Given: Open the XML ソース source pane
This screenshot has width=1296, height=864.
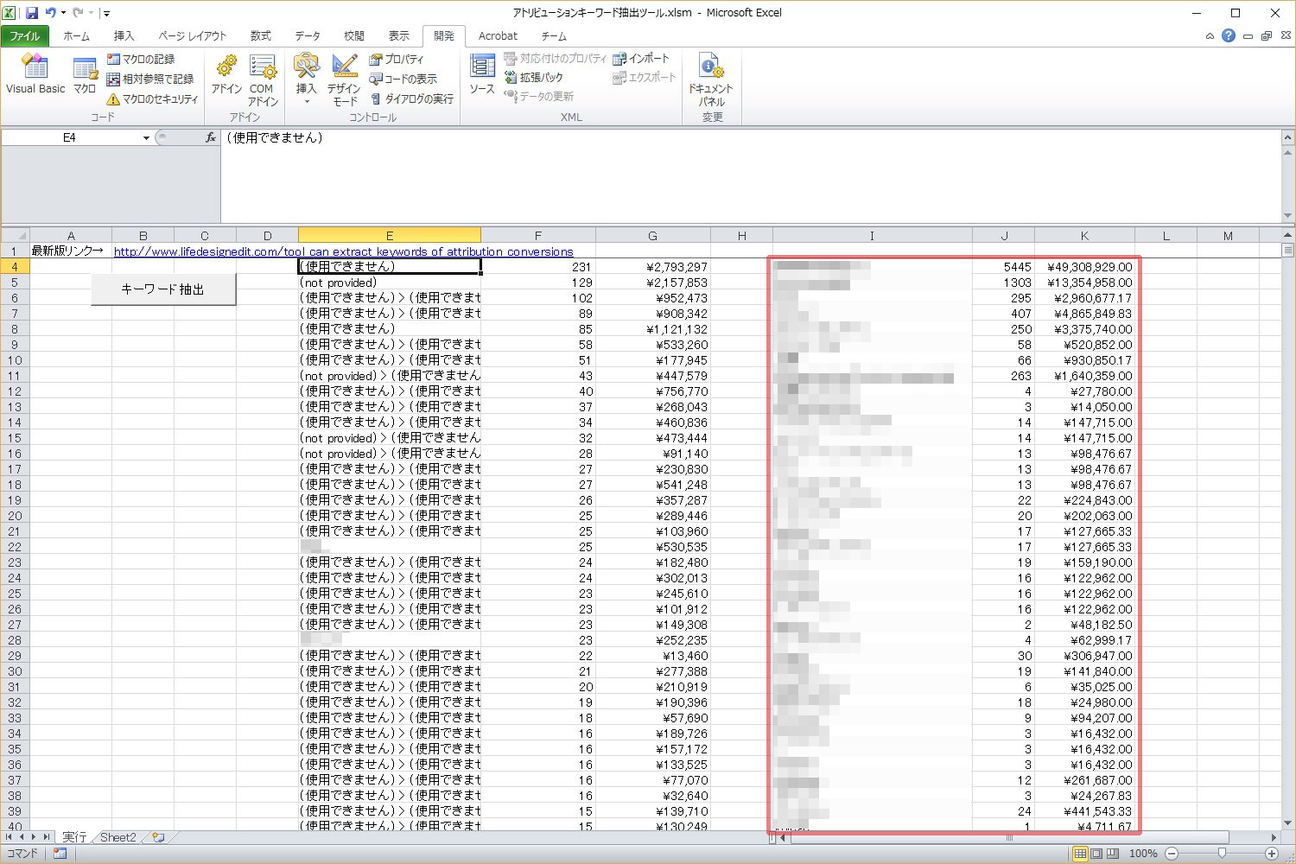Looking at the screenshot, I should [x=482, y=74].
